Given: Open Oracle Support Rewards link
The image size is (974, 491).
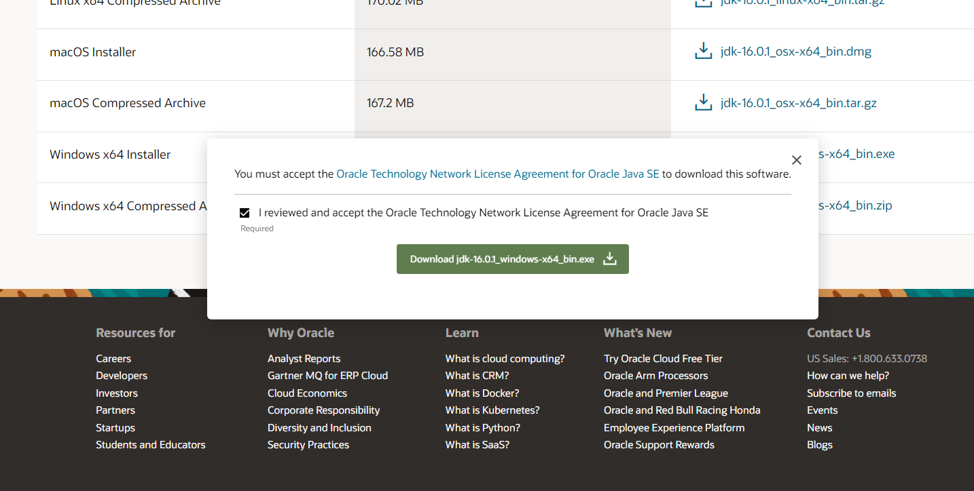Looking at the screenshot, I should point(659,445).
